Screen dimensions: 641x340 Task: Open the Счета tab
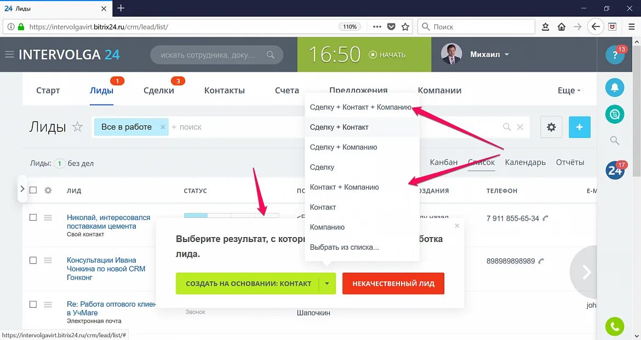tap(287, 90)
